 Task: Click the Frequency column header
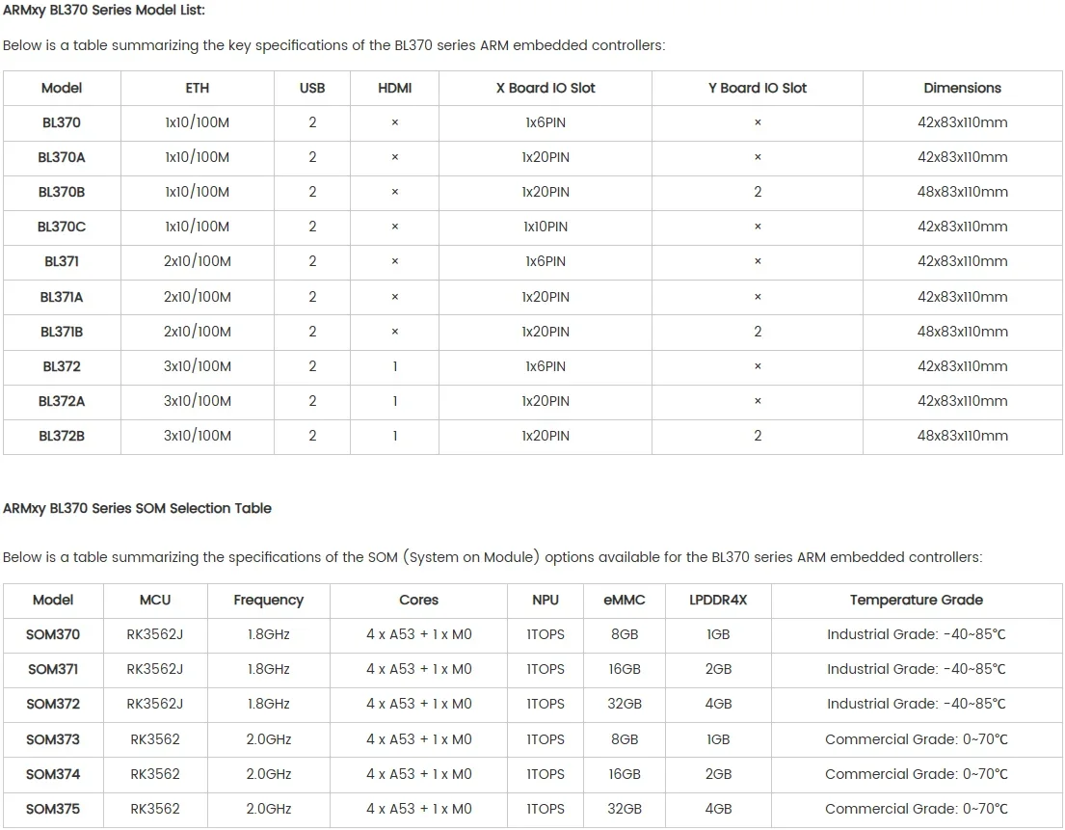tap(268, 600)
